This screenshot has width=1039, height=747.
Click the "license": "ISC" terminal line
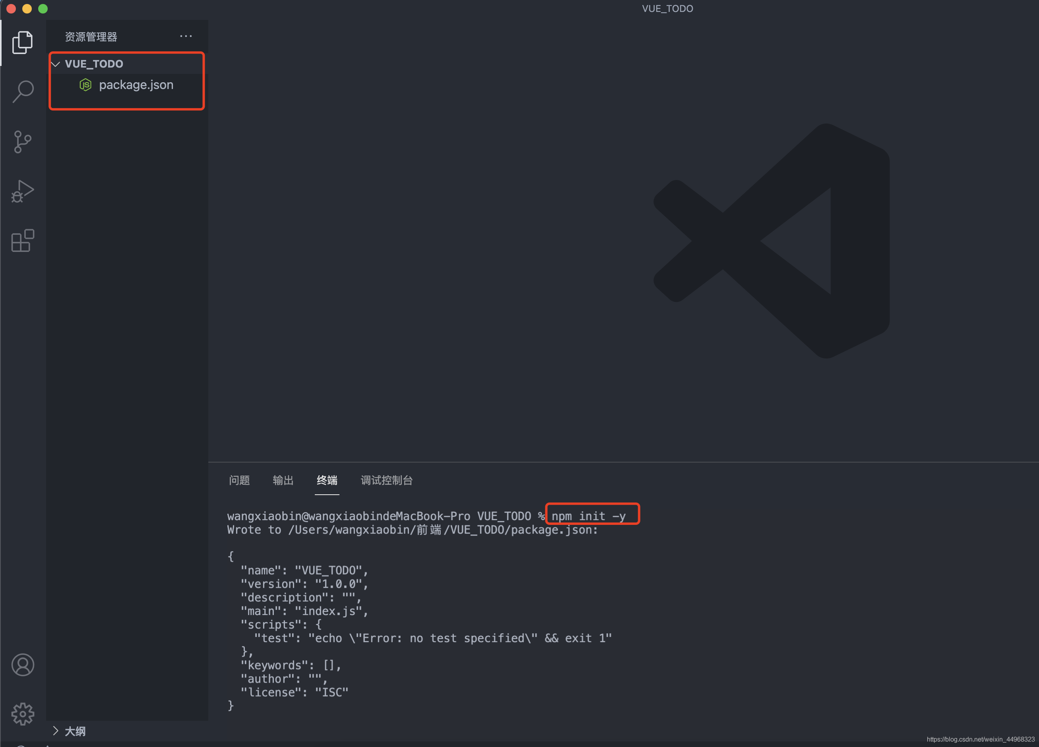click(295, 692)
